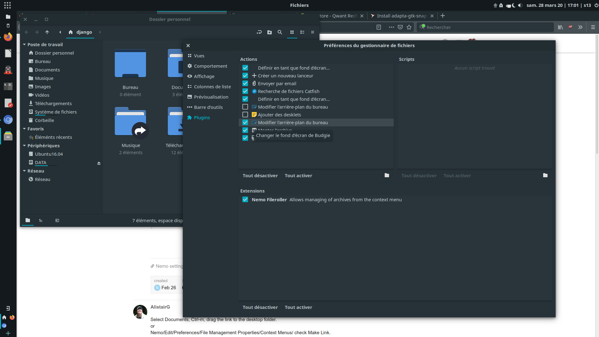
Task: Open the Colonnes de liste preferences section
Action: tap(212, 86)
